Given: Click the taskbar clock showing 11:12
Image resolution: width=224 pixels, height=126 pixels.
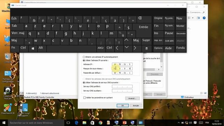Looking at the screenshot, I should pyautogui.click(x=217, y=123).
